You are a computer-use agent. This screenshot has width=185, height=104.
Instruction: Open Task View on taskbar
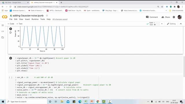point(56,101)
